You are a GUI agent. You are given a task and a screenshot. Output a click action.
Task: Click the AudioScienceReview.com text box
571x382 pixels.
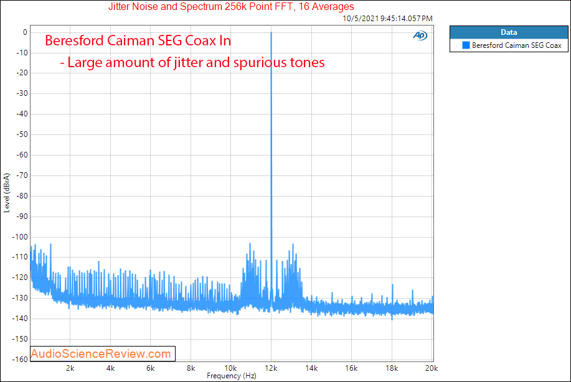[103, 353]
